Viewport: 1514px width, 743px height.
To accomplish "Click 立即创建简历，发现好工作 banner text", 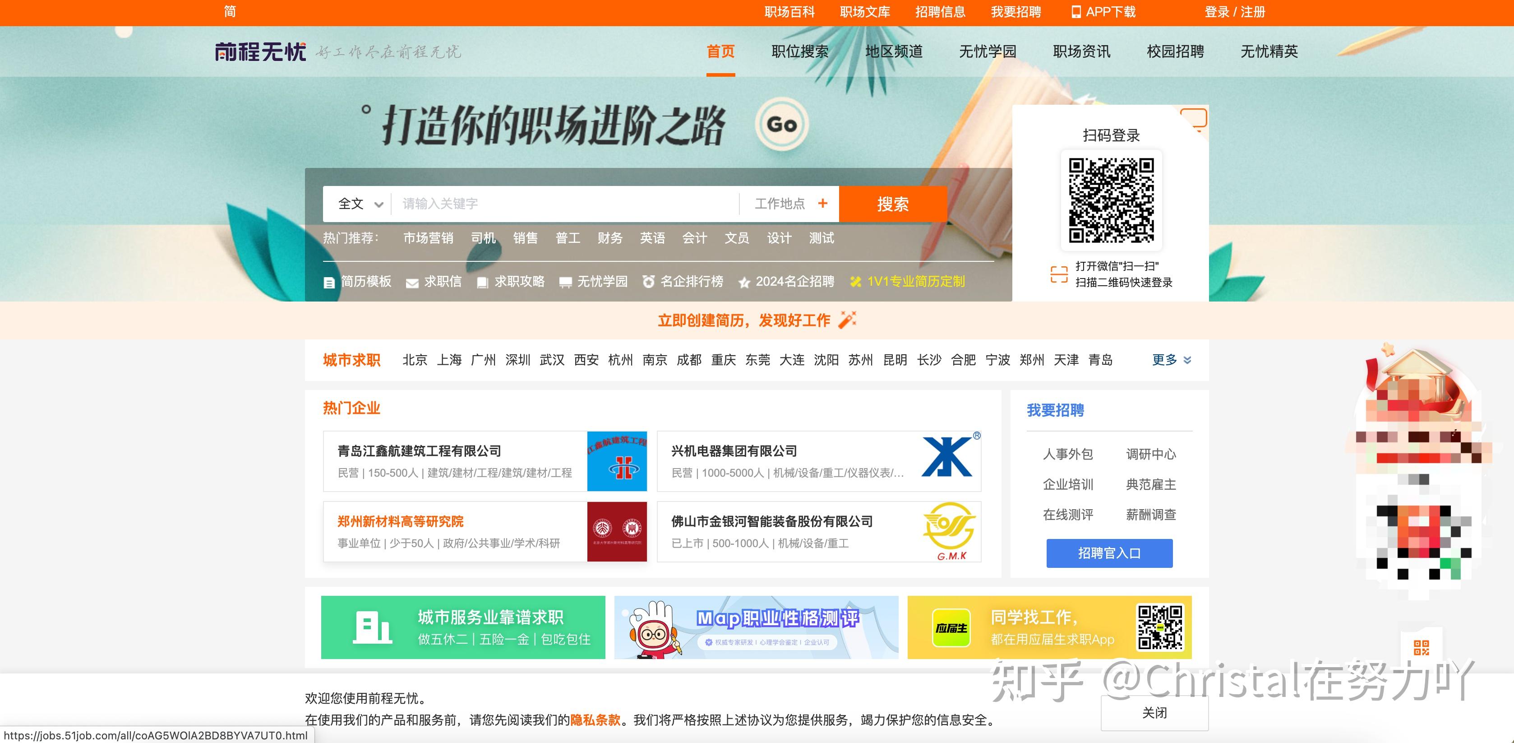I will [743, 320].
